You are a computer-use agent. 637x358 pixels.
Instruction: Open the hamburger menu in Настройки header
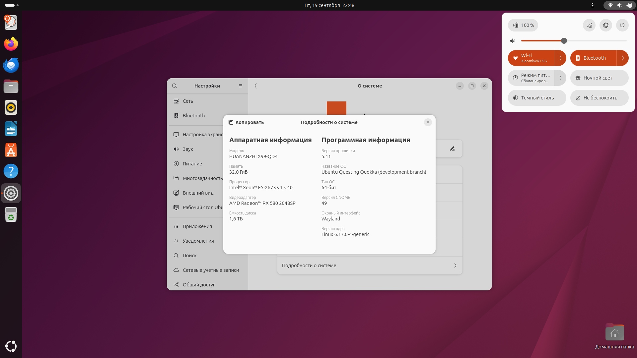click(x=241, y=86)
